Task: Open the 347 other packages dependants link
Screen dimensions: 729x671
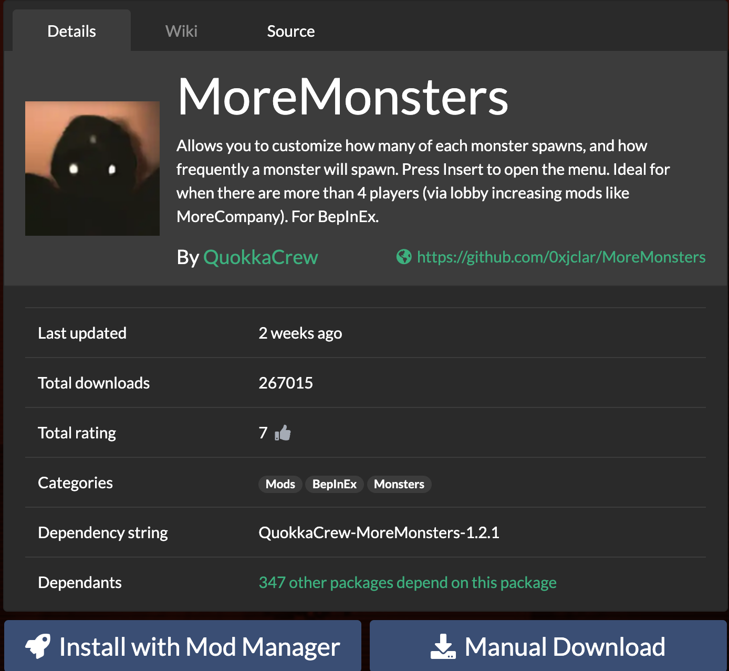Action: pyautogui.click(x=408, y=582)
